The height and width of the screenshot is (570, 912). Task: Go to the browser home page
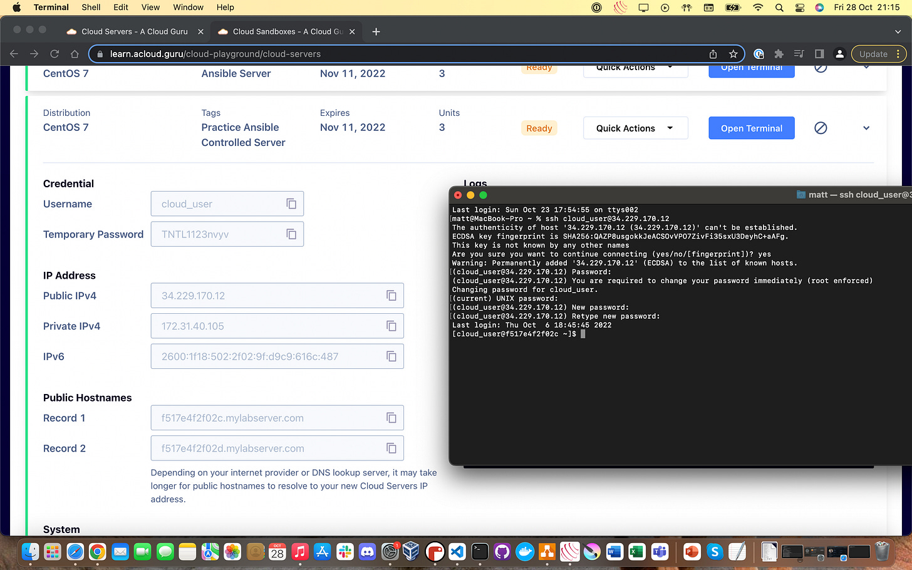[75, 54]
